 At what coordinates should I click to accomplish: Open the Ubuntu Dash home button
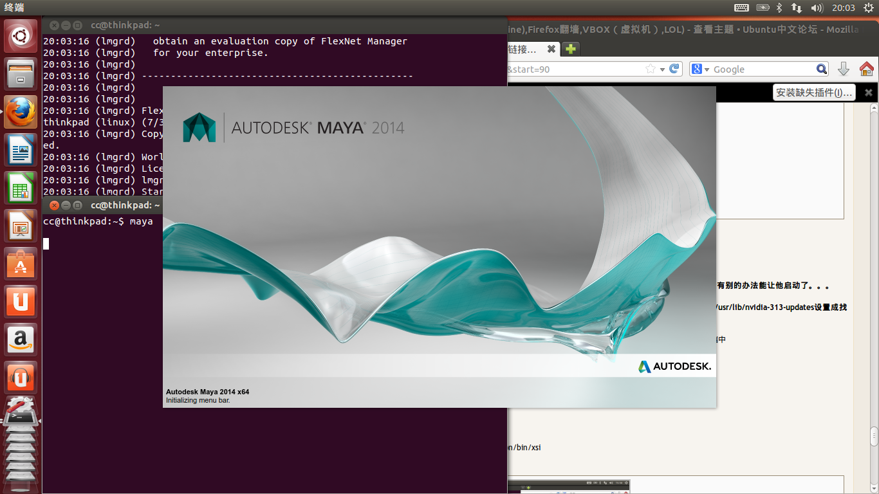click(21, 35)
